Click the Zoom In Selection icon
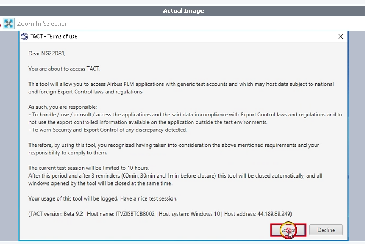Viewport: 365px width, 244px height. tap(9, 24)
